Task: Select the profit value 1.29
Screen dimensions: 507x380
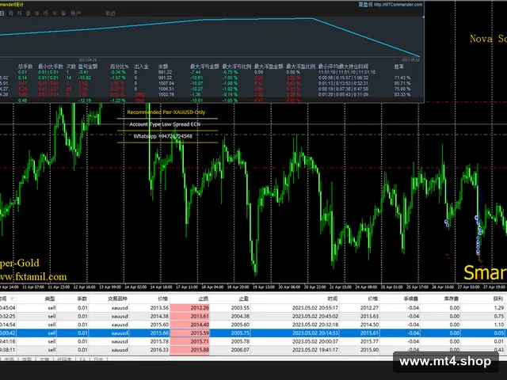Action: click(x=499, y=308)
